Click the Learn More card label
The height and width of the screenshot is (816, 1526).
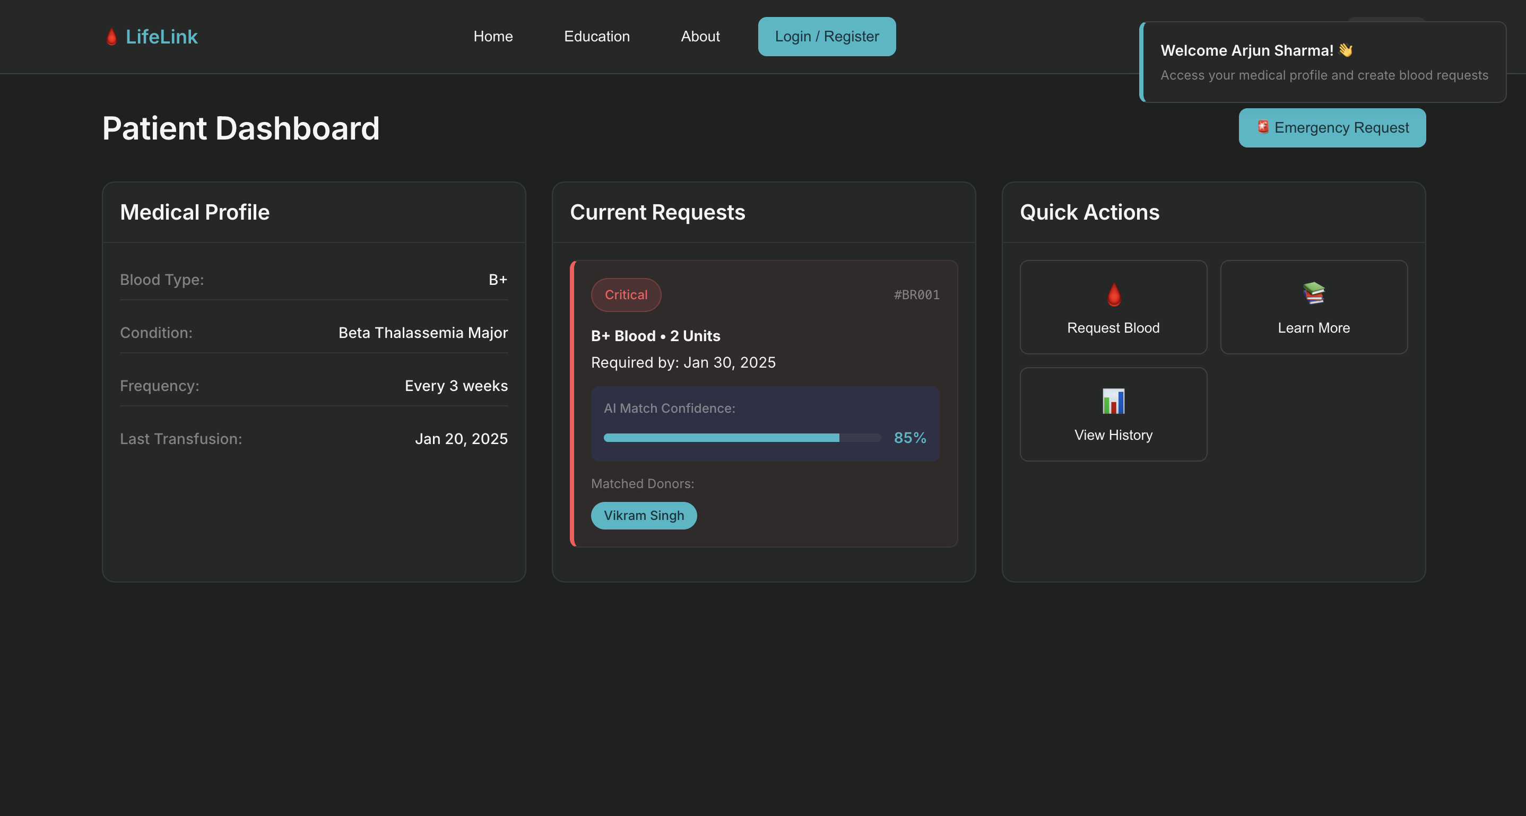(1313, 328)
